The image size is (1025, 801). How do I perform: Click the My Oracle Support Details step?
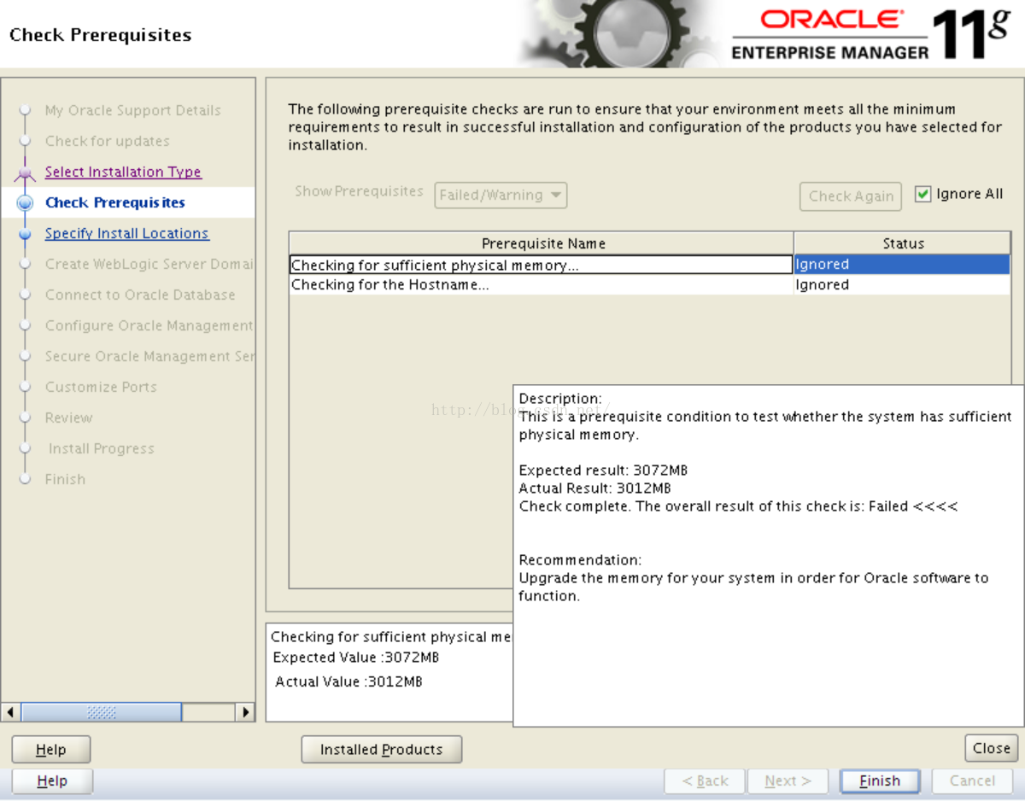132,110
